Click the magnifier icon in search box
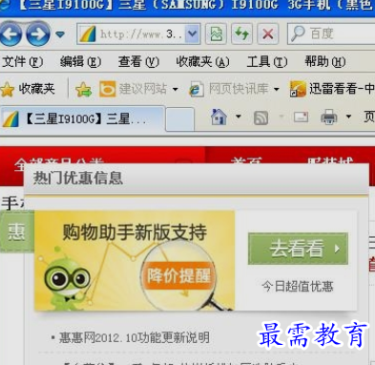 point(298,33)
